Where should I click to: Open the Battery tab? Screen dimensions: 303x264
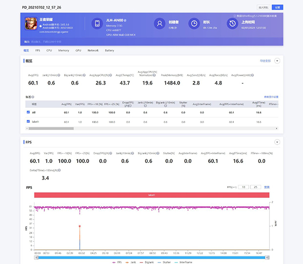pos(110,51)
